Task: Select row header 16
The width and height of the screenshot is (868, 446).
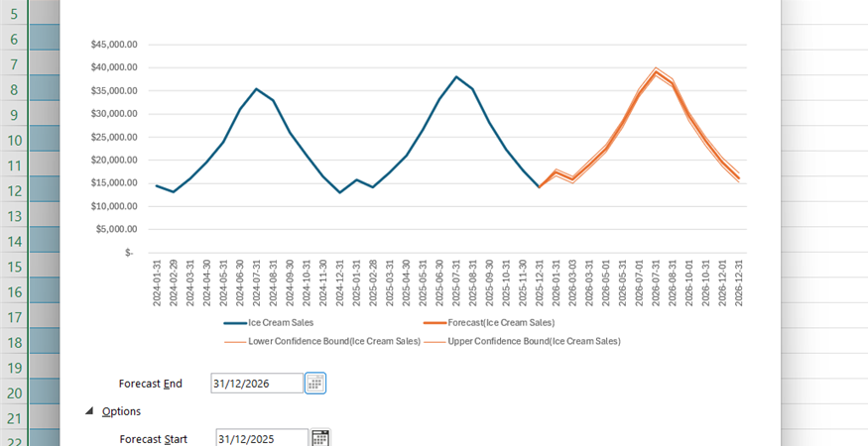Action: click(x=14, y=292)
